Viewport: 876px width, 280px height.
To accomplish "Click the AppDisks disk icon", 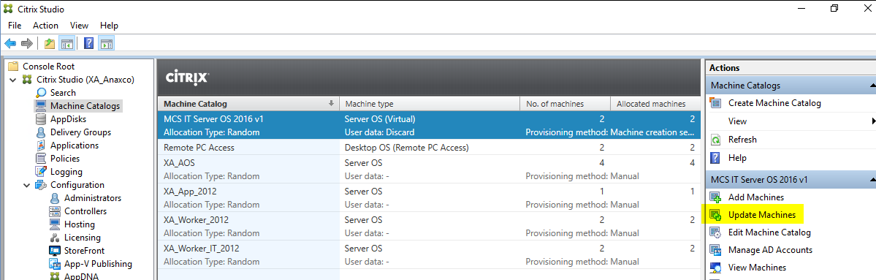I will [41, 119].
